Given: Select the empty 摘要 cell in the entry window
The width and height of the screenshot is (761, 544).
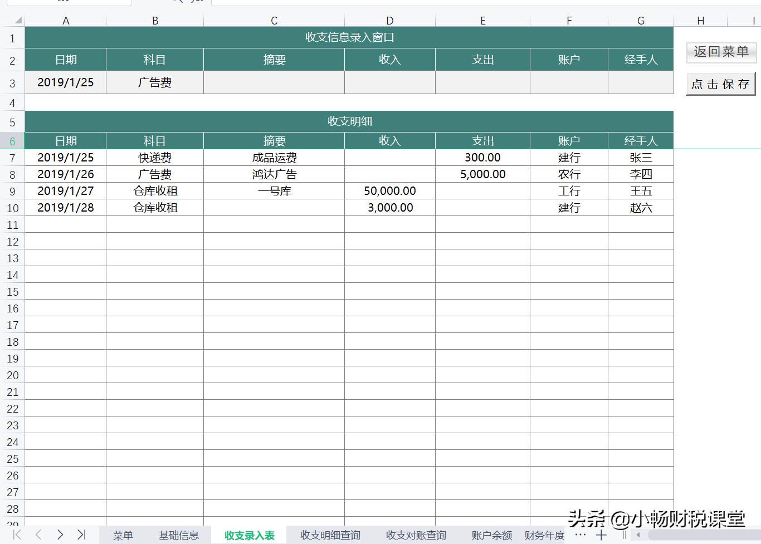Looking at the screenshot, I should point(274,82).
